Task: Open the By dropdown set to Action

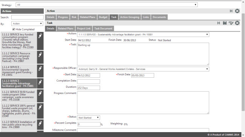Action: click(28, 24)
